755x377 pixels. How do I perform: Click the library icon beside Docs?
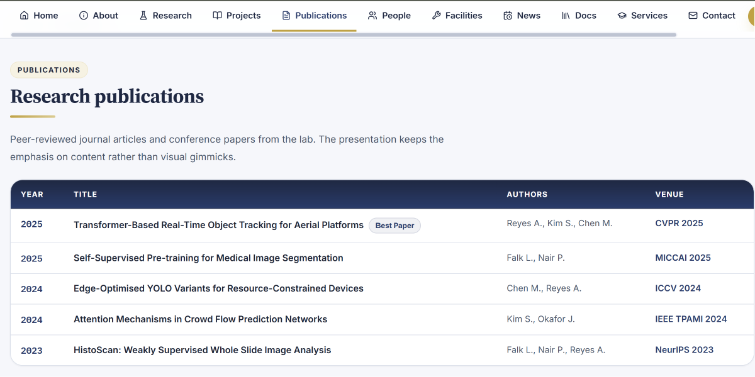click(x=566, y=15)
